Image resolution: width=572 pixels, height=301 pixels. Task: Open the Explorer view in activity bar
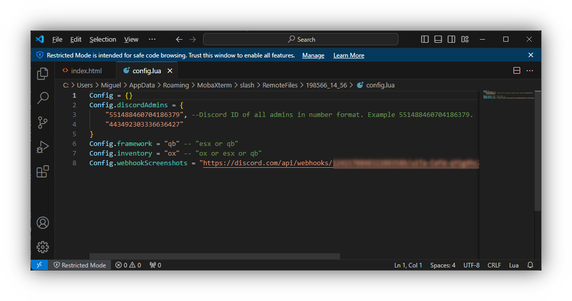click(x=43, y=74)
